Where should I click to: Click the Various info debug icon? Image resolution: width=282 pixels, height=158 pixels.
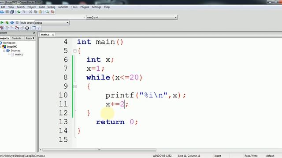[39, 28]
